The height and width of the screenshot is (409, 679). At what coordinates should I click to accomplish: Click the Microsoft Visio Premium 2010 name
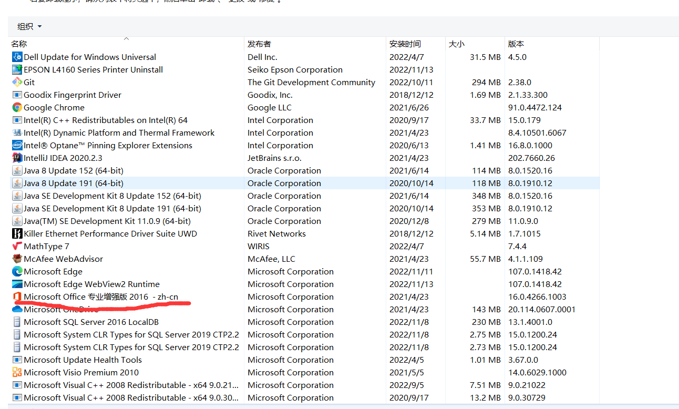(x=81, y=372)
